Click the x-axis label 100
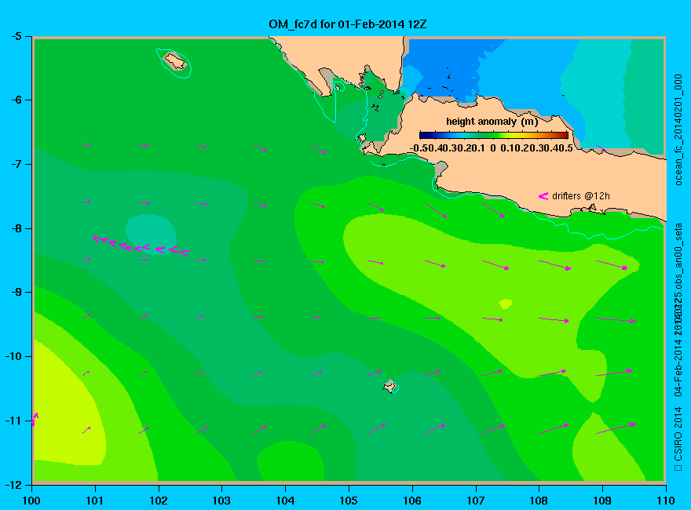Screen dimensions: 691x510 coord(31,501)
